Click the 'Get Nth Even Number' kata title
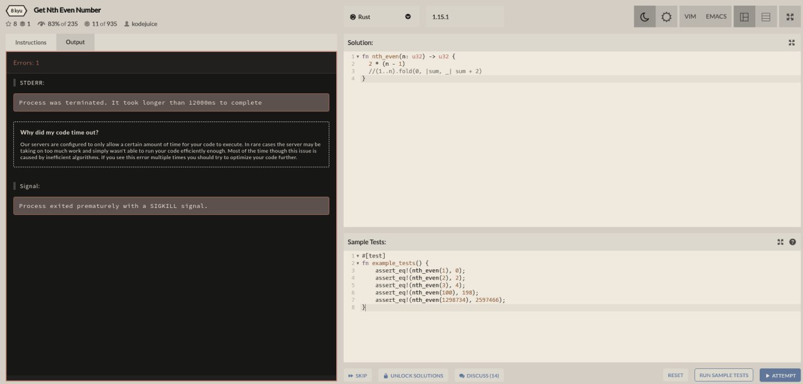Viewport: 803px width, 384px height. pyautogui.click(x=67, y=10)
